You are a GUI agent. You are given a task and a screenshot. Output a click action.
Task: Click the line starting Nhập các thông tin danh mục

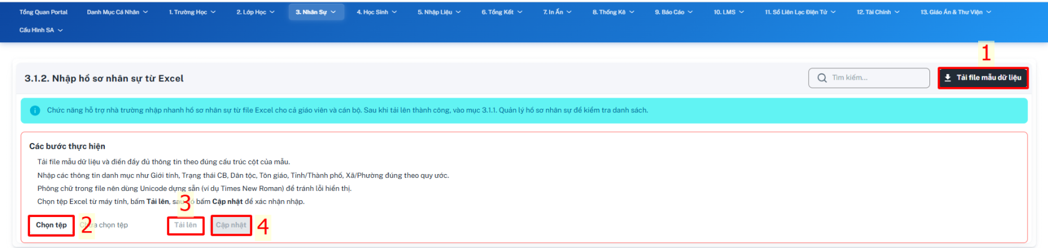[x=243, y=175]
